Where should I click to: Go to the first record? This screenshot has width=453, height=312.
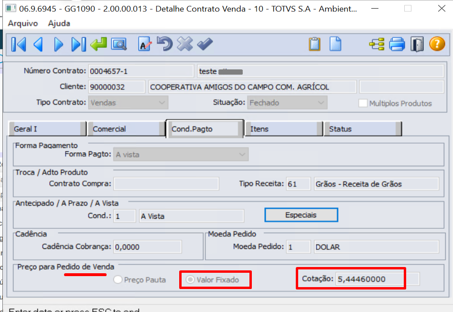pos(19,45)
